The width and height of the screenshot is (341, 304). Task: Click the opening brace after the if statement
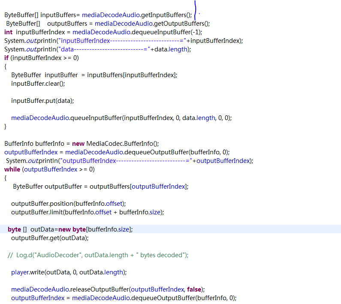pyautogui.click(x=6, y=66)
